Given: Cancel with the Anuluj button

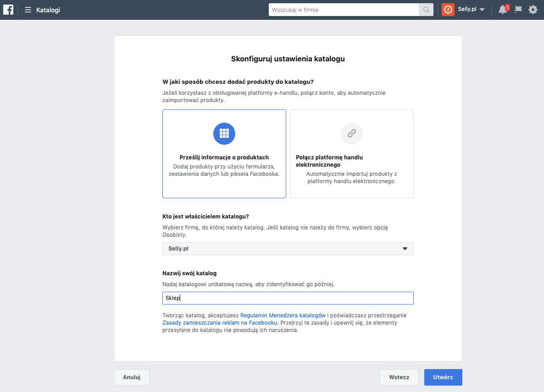Looking at the screenshot, I should [132, 377].
